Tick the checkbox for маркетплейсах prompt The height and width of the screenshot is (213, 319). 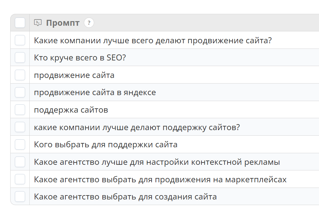[x=20, y=179]
